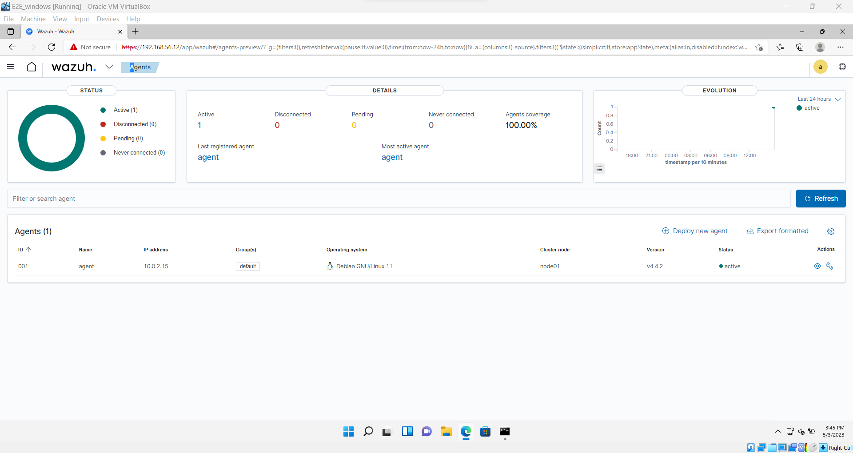Screen dimensions: 853x453
Task: Focus the Filter or search agent field
Action: coord(399,199)
